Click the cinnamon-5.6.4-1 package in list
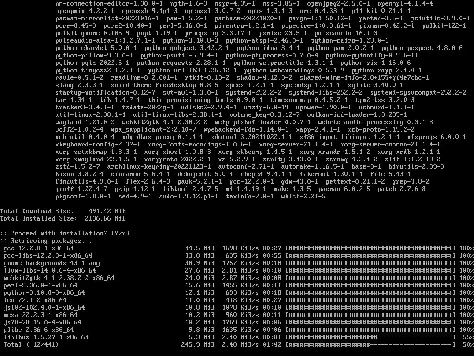The height and width of the screenshot is (356, 474). click(x=140, y=174)
